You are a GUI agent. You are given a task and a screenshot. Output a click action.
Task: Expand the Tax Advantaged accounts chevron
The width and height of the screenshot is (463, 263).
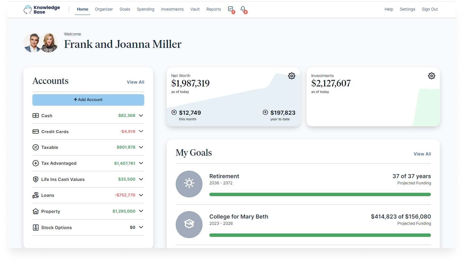point(141,163)
